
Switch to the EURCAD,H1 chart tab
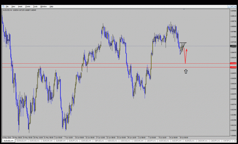point(34,141)
